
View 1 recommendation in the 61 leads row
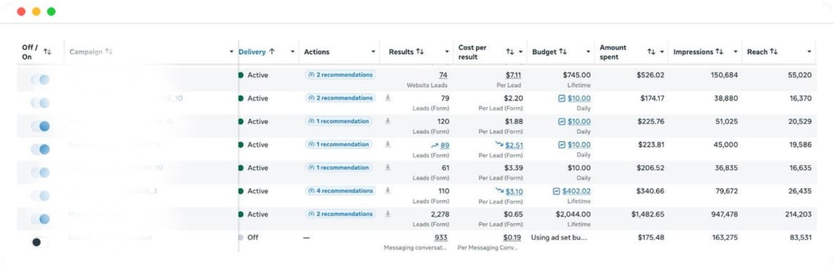pyautogui.click(x=339, y=168)
